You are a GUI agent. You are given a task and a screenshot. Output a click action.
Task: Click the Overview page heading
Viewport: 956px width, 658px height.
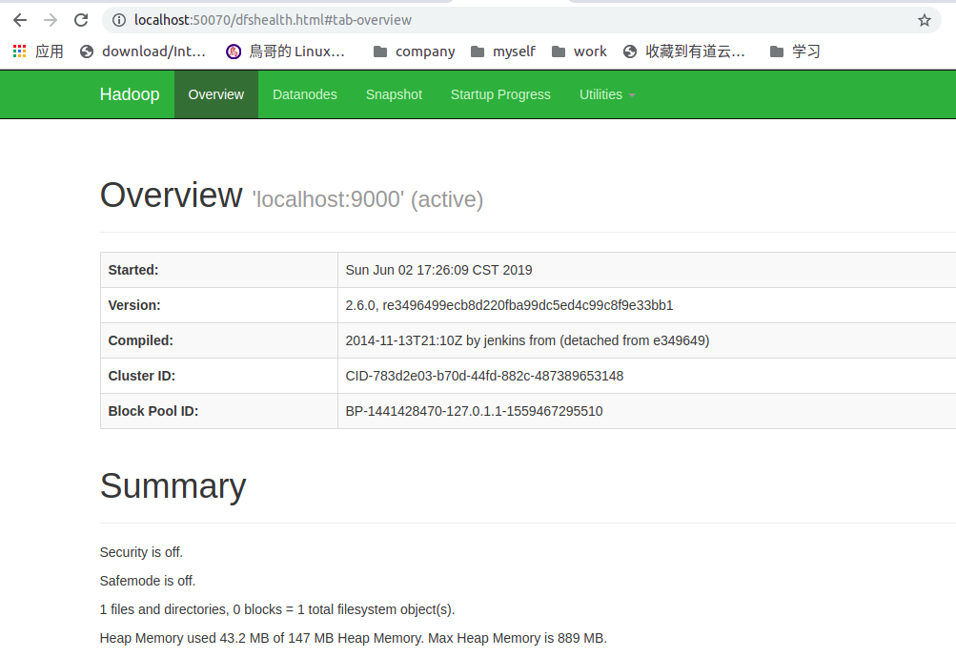172,195
